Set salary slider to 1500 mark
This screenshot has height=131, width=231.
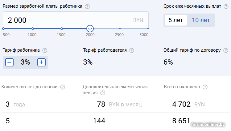pos(61,29)
